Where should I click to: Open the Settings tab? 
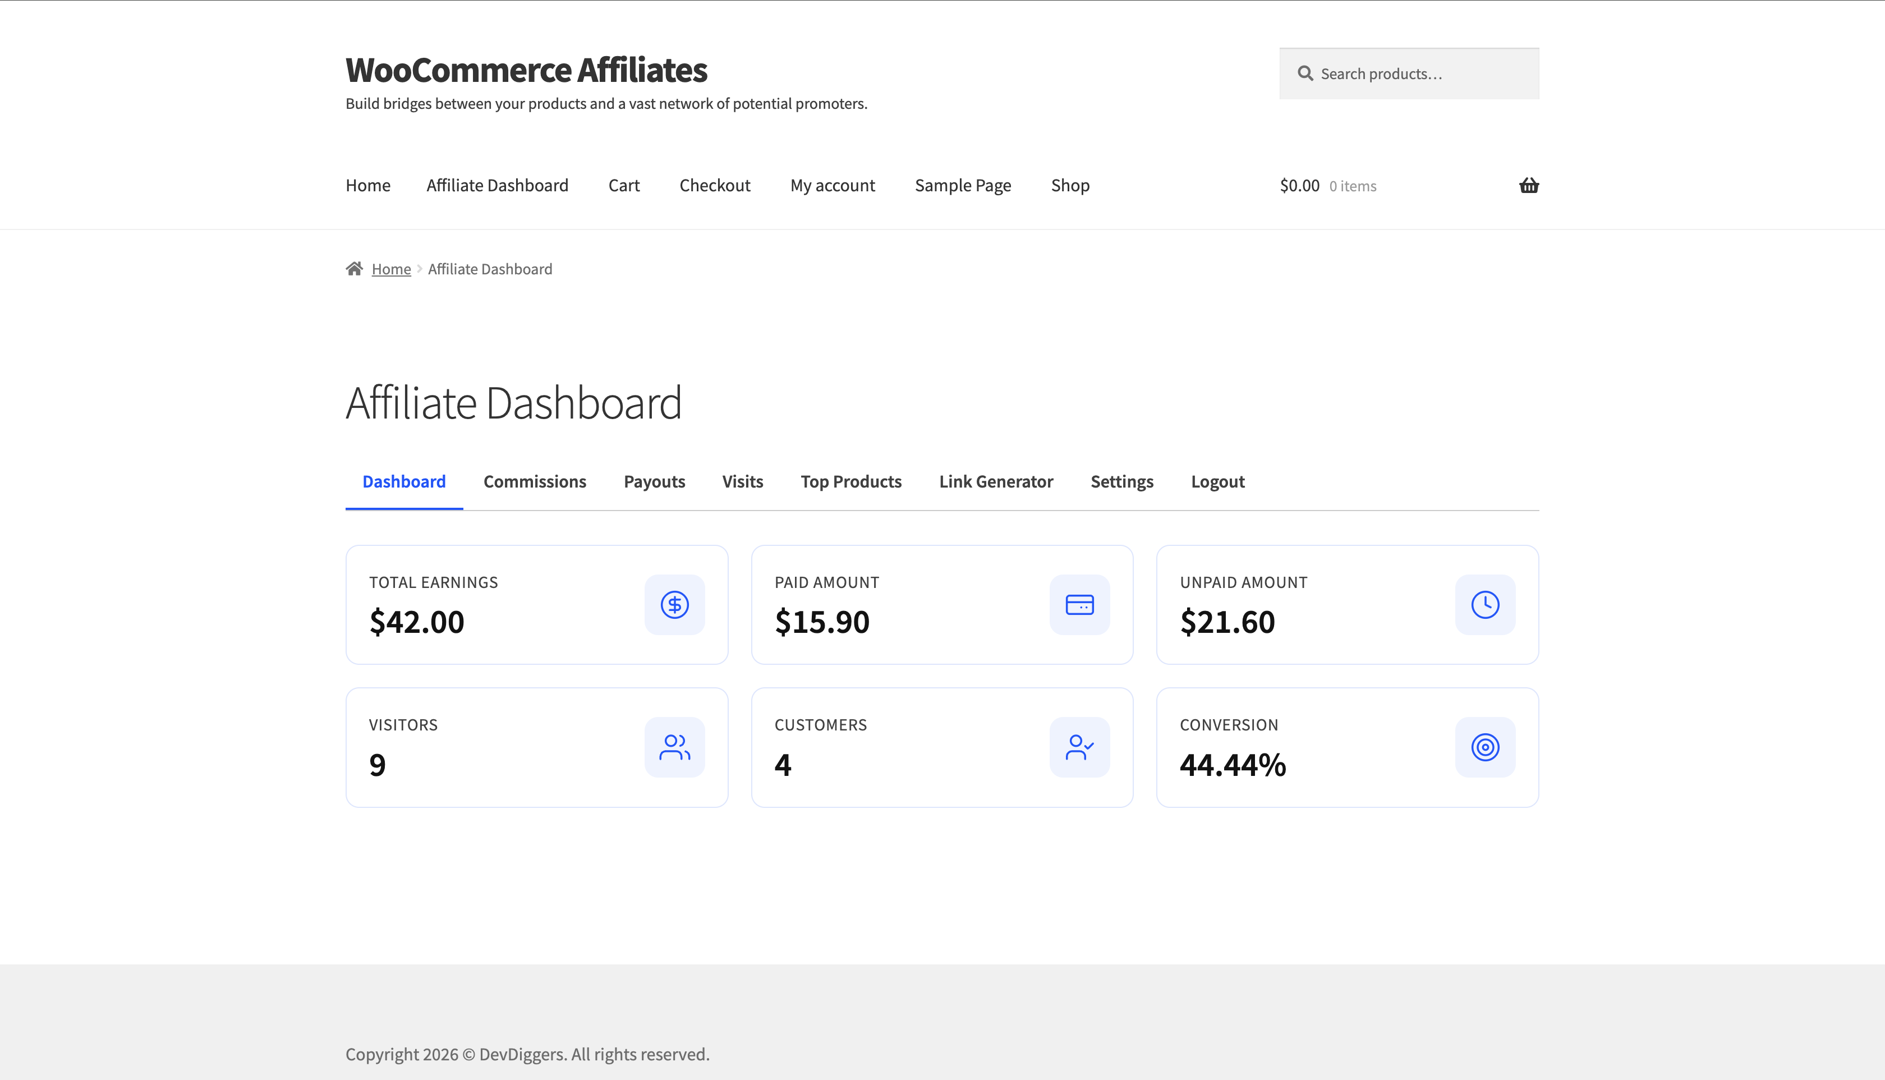click(x=1121, y=481)
